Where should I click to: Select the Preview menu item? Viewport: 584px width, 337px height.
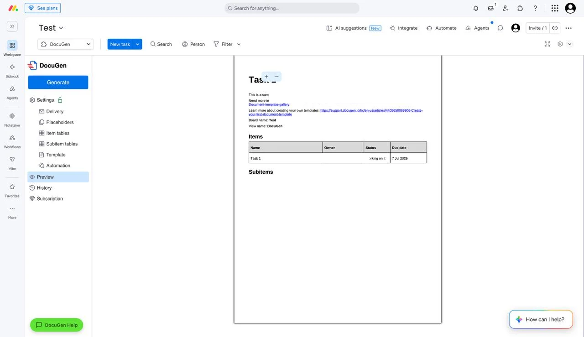pos(58,177)
